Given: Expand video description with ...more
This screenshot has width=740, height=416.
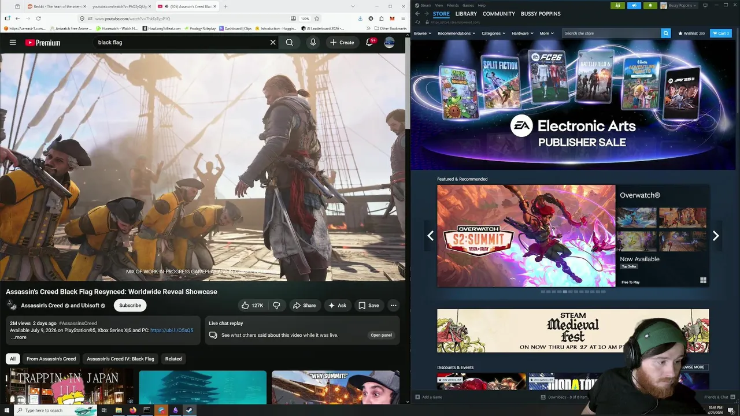Looking at the screenshot, I should click(18, 337).
